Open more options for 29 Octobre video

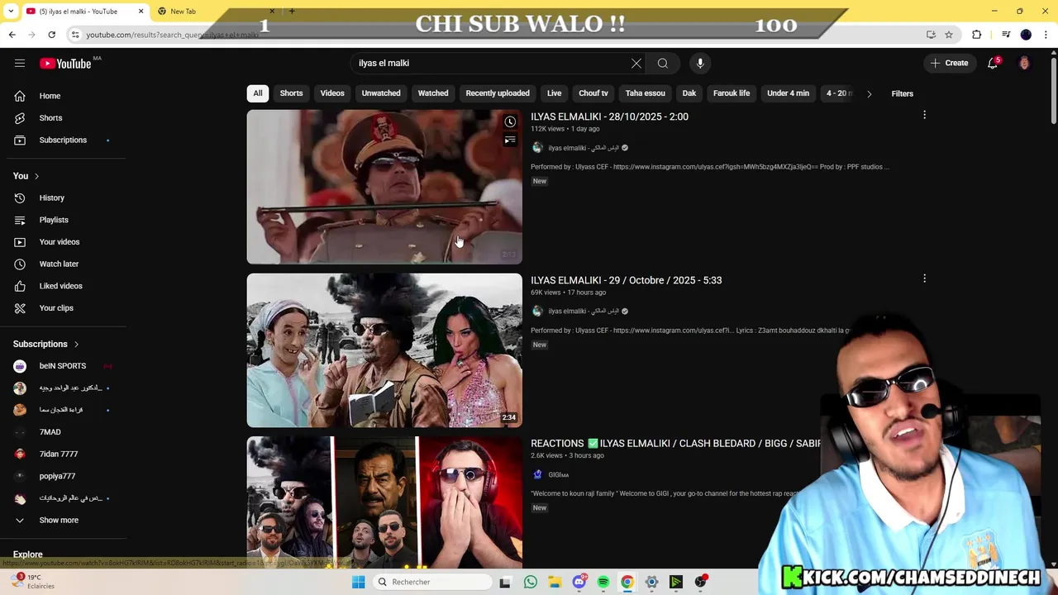tap(924, 278)
